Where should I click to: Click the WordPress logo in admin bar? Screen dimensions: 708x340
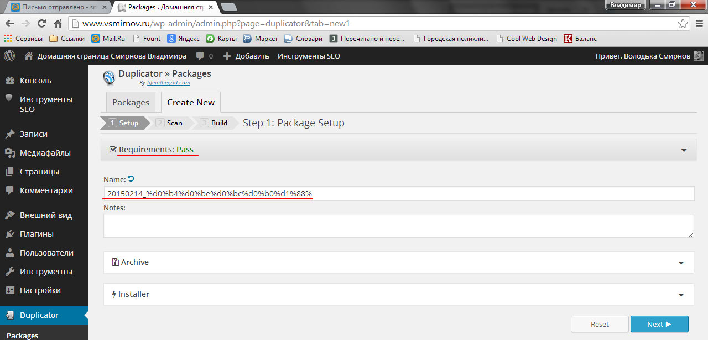tap(9, 56)
